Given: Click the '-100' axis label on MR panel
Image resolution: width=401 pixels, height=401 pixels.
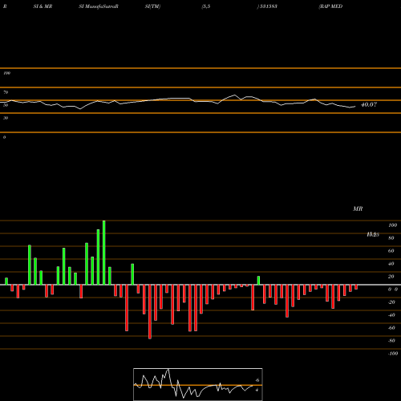Looking at the screenshot, I should (x=393, y=354).
